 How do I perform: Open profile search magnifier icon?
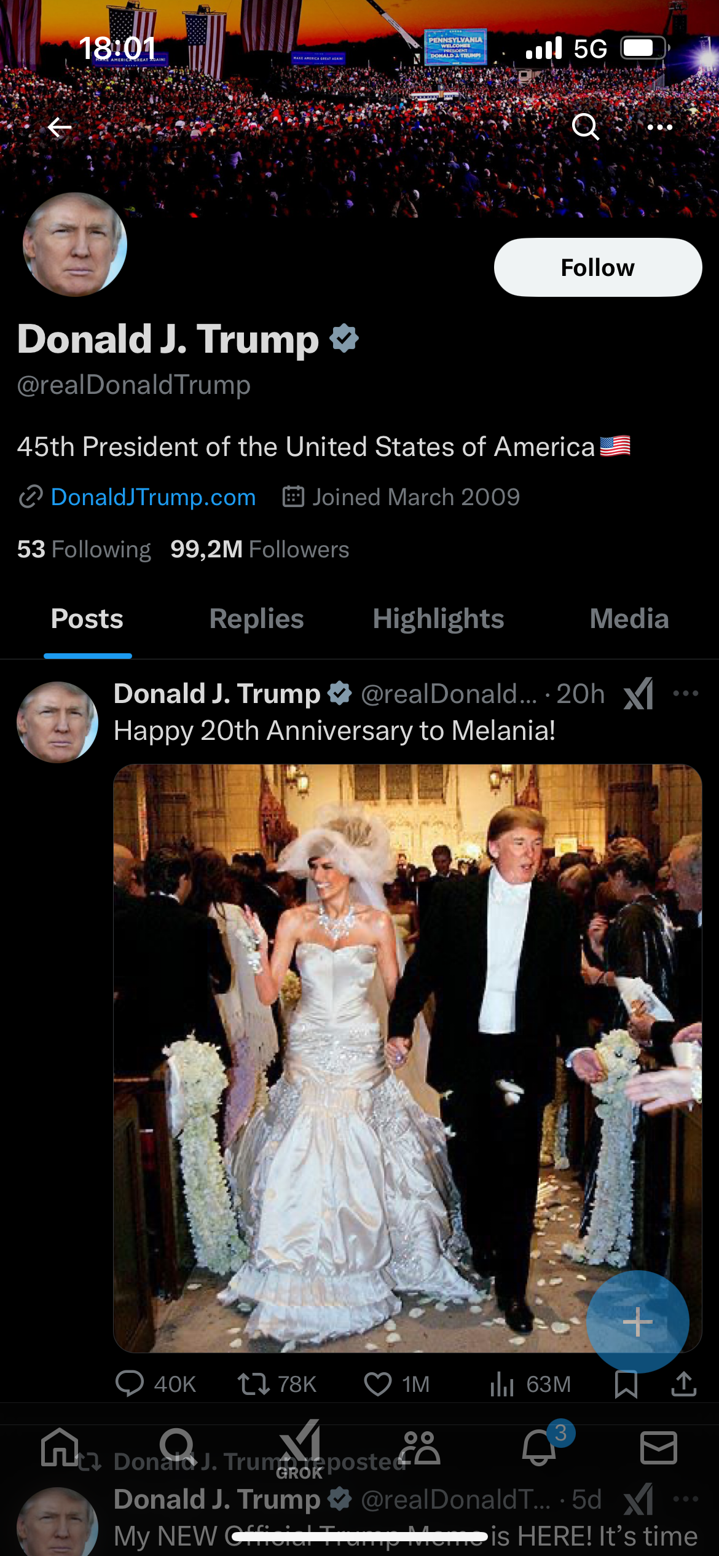coord(585,127)
